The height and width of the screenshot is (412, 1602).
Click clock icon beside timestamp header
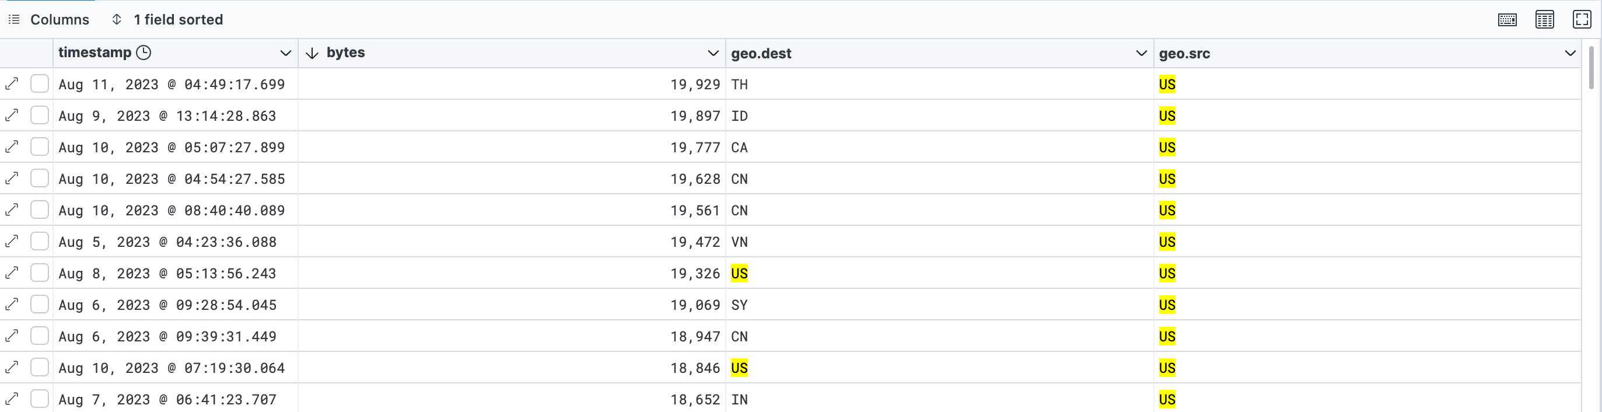click(x=144, y=53)
